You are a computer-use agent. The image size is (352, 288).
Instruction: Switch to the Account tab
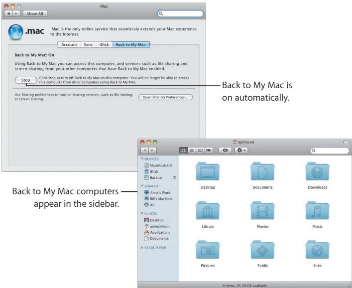pyautogui.click(x=69, y=44)
